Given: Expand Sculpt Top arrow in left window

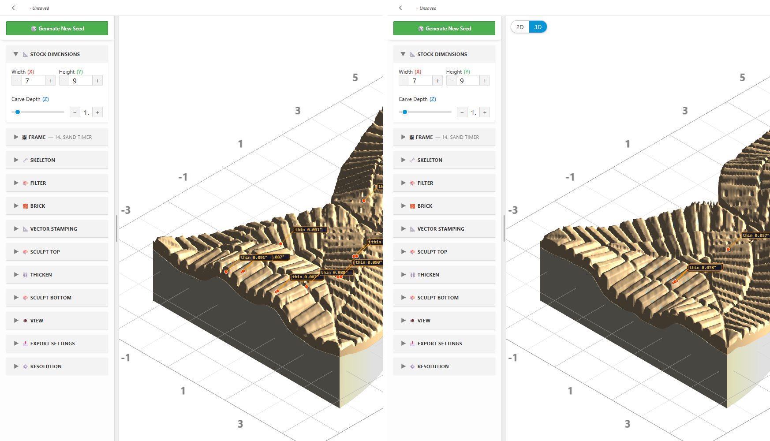Looking at the screenshot, I should pyautogui.click(x=16, y=252).
